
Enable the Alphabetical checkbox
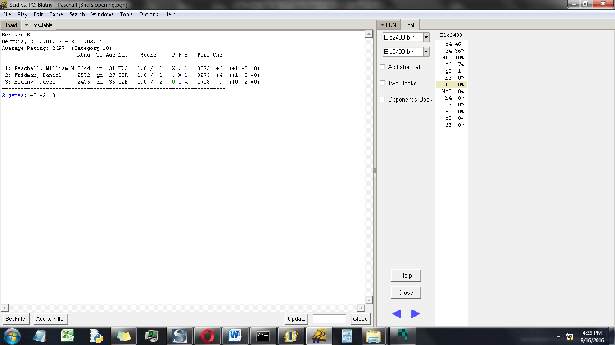point(382,66)
